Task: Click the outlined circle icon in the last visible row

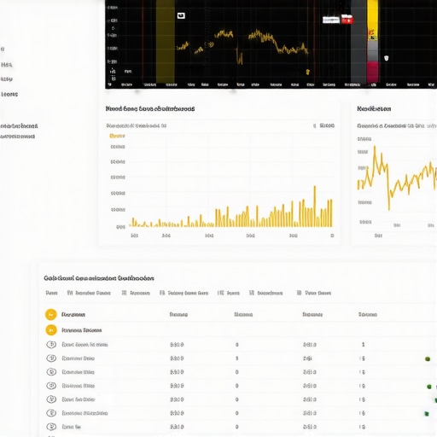Action: tap(51, 427)
